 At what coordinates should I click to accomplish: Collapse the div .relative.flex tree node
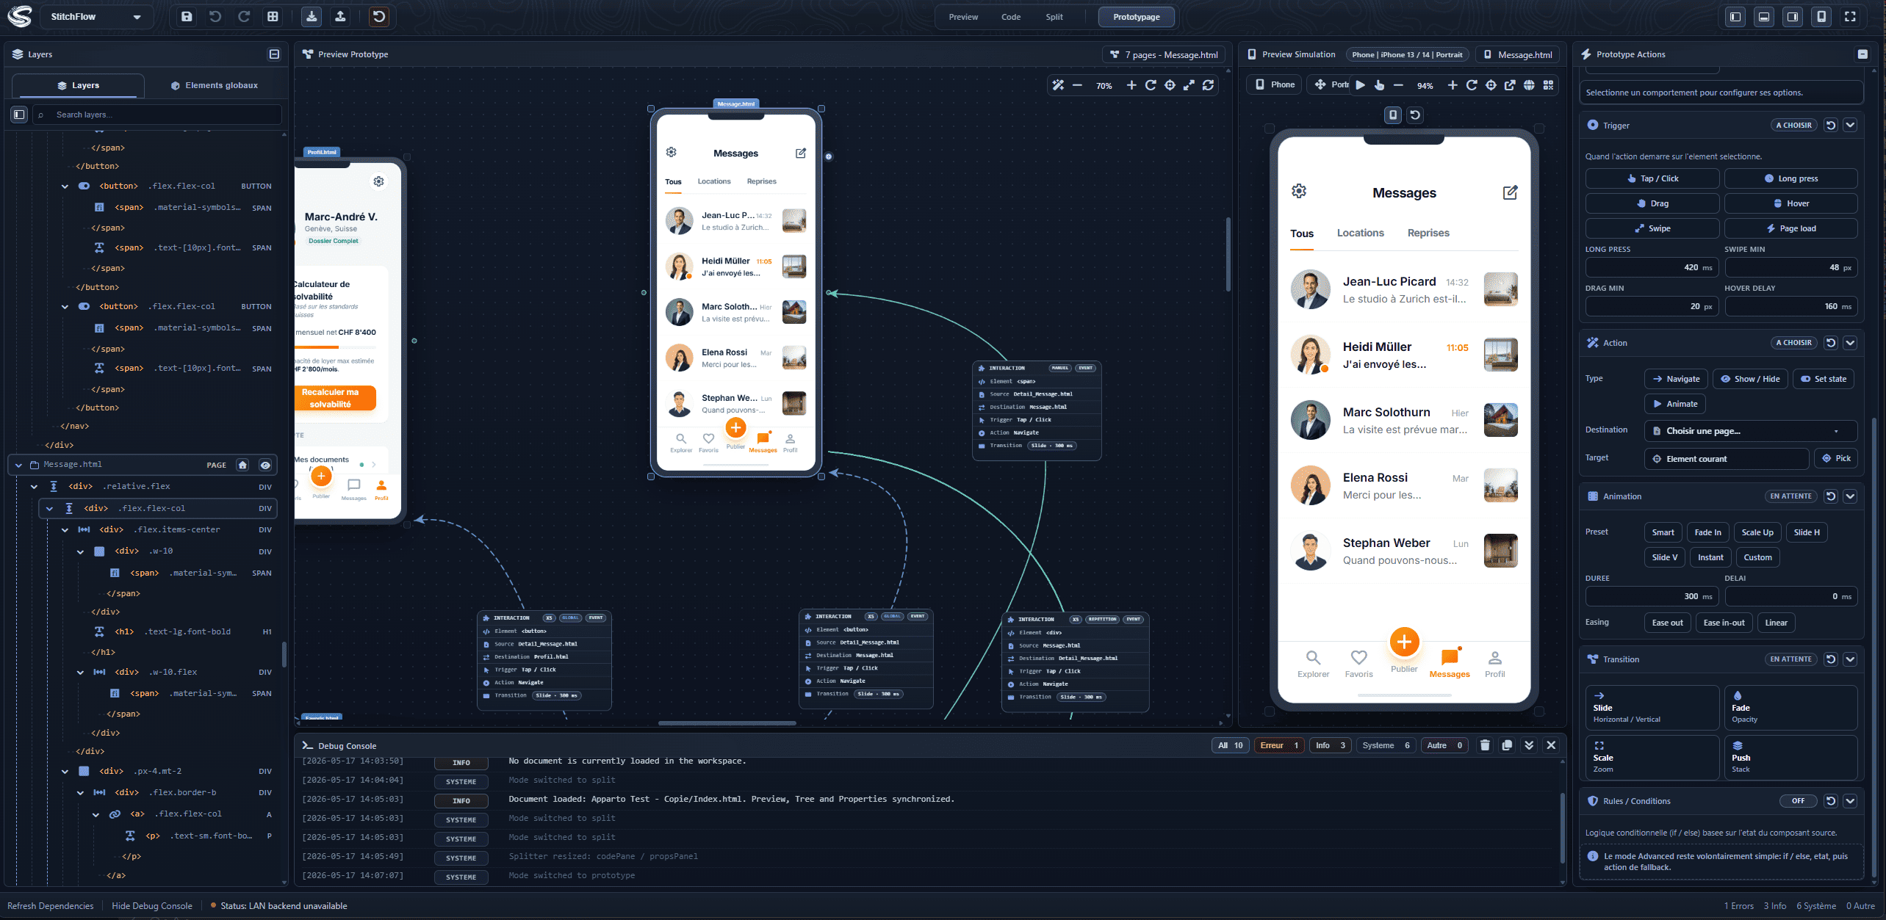tap(34, 487)
